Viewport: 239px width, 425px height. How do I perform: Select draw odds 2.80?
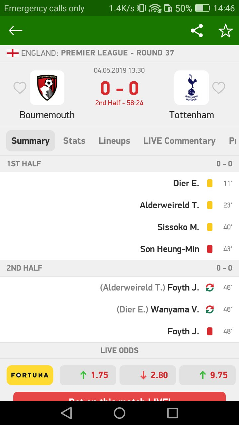click(148, 375)
